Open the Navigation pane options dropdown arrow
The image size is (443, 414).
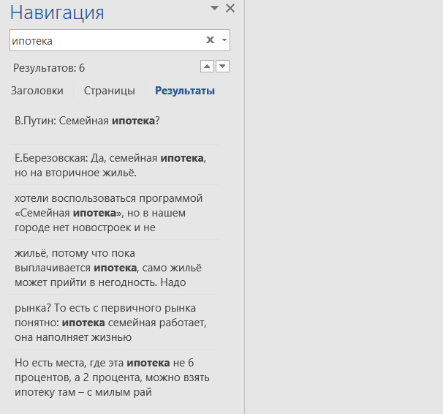tap(214, 8)
